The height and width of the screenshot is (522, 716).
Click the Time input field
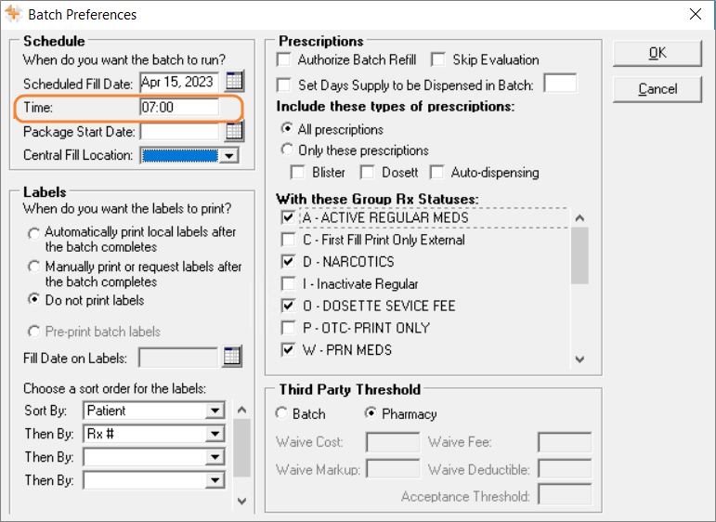[x=179, y=108]
